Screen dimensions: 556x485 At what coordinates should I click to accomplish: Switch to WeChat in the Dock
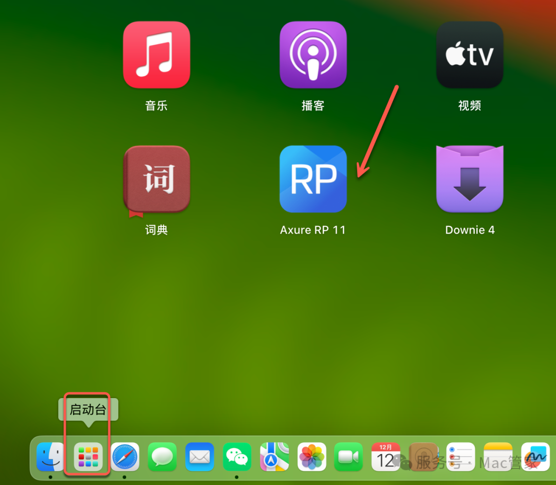tap(237, 457)
